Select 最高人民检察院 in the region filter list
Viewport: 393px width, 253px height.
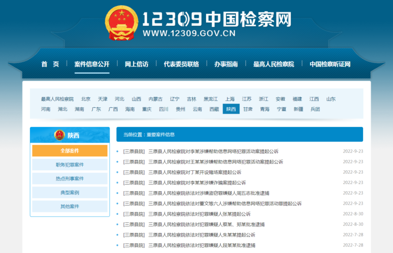(57, 99)
